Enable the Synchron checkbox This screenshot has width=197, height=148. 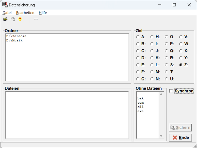(171, 91)
